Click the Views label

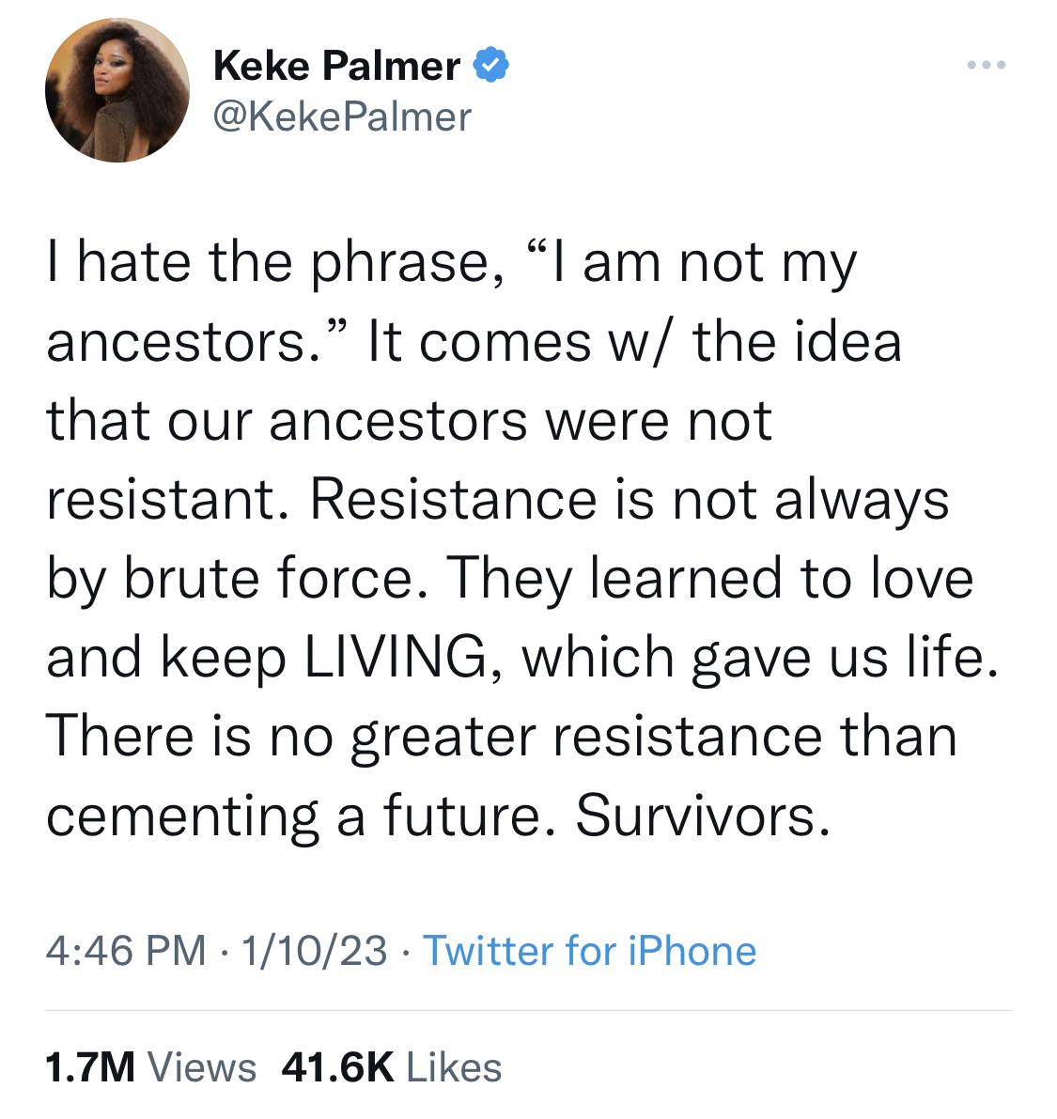click(202, 1067)
